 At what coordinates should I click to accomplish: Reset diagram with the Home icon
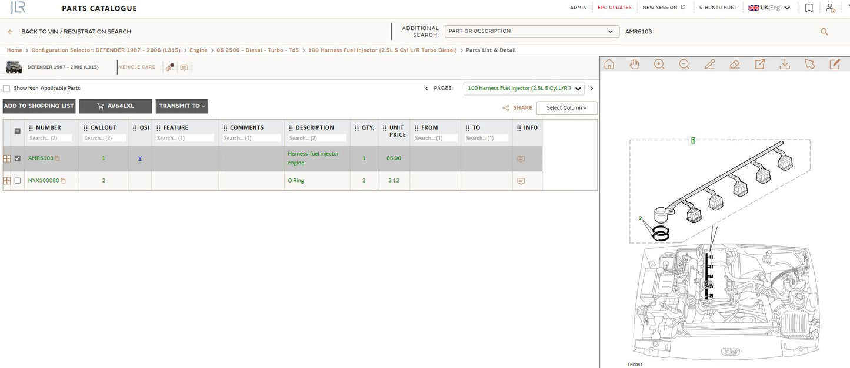click(609, 64)
